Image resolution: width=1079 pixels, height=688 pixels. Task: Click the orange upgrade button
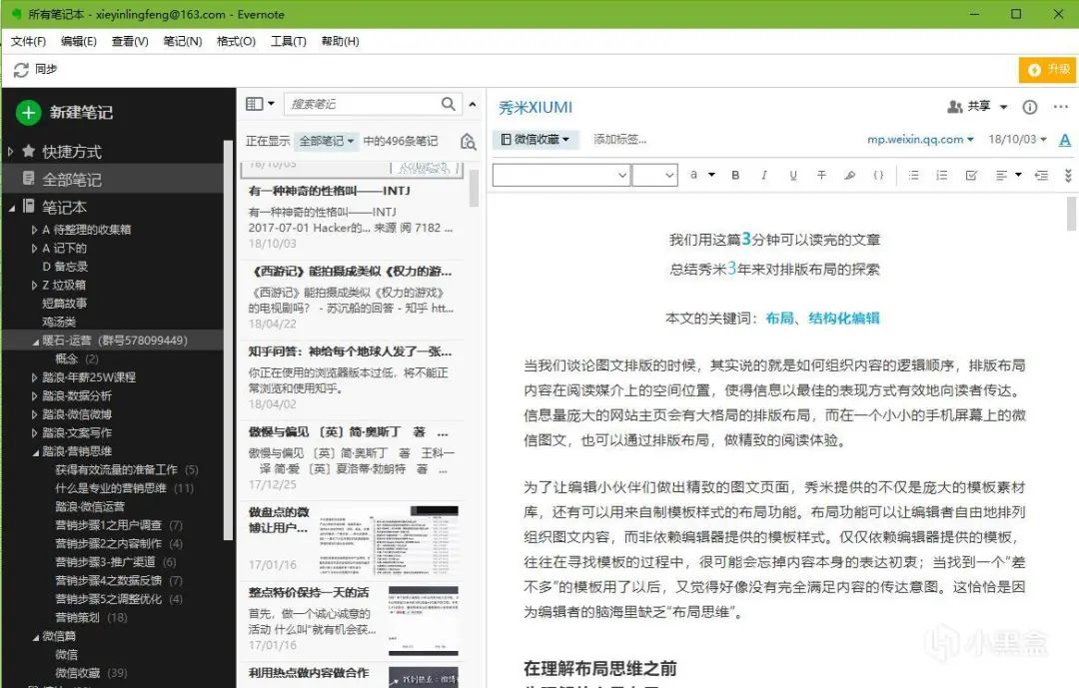pyautogui.click(x=1047, y=70)
